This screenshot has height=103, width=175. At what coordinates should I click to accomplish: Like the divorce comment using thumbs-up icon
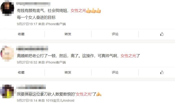coord(162,72)
